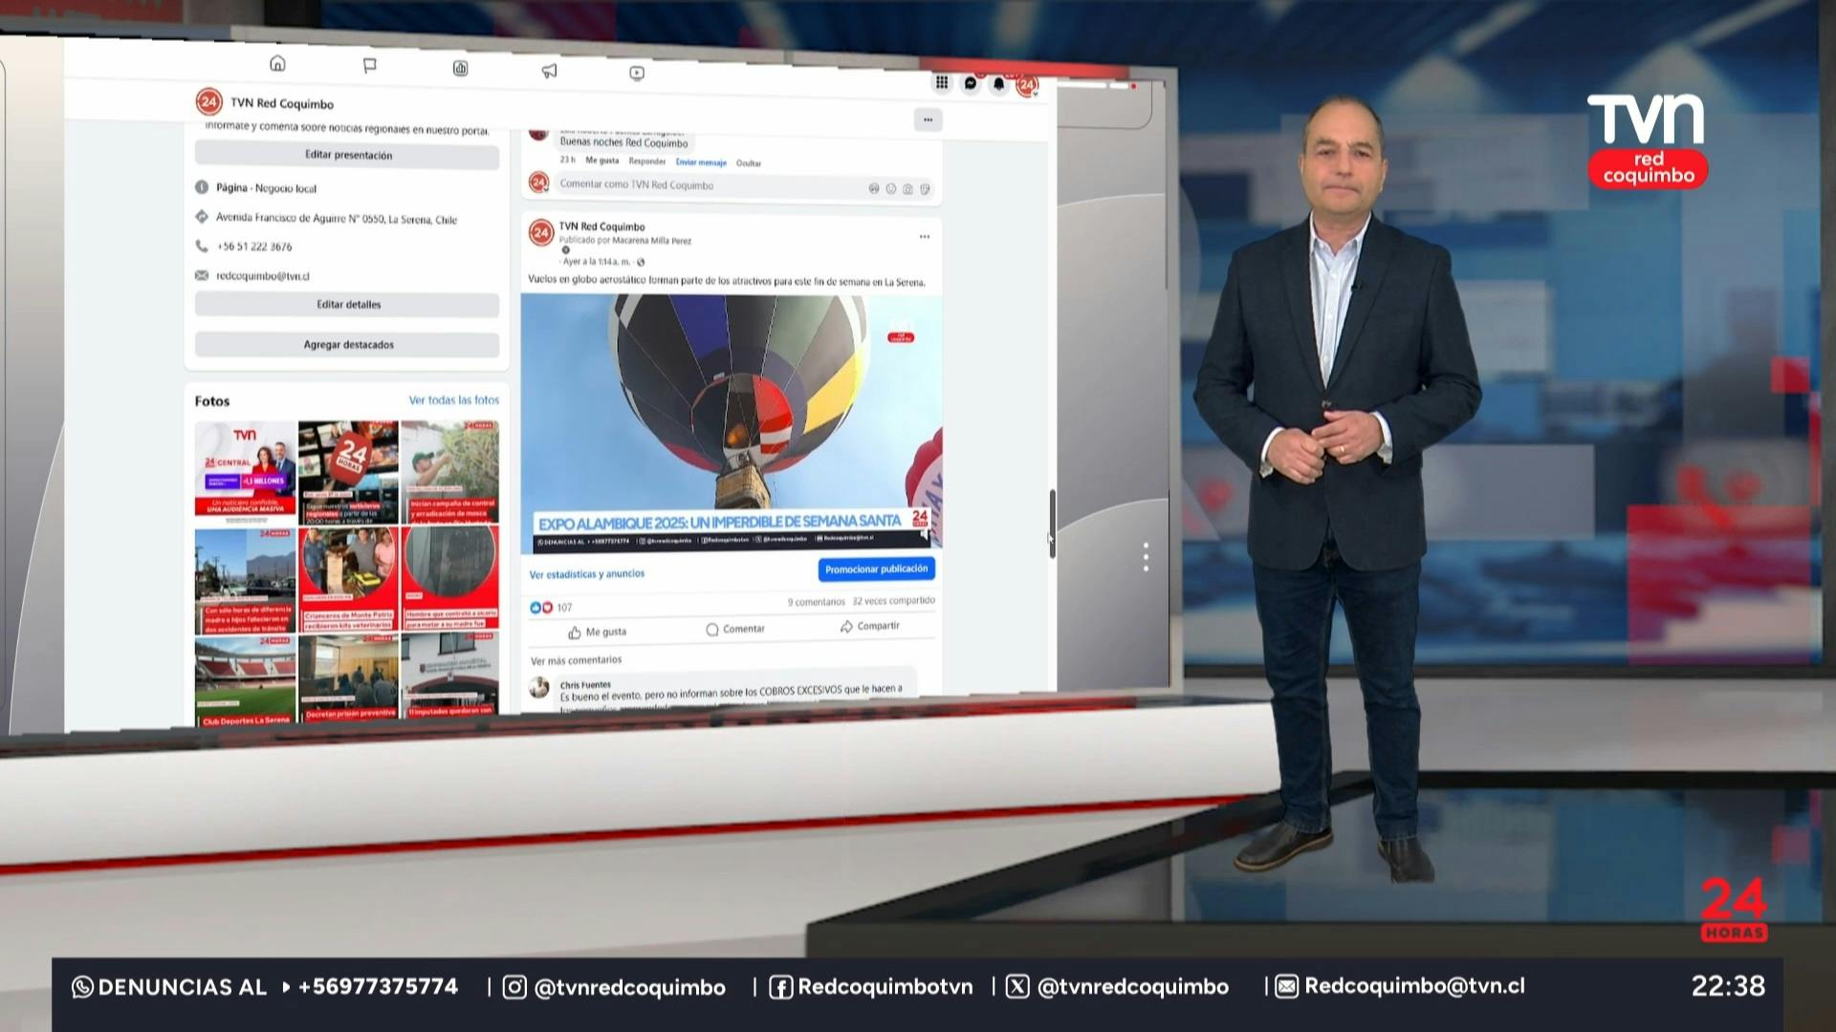Click the globe audience icon on the post
The height and width of the screenshot is (1032, 1836).
(641, 262)
